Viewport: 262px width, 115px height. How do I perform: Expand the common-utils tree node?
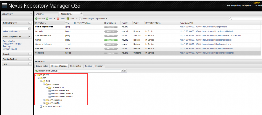tap(44, 103)
